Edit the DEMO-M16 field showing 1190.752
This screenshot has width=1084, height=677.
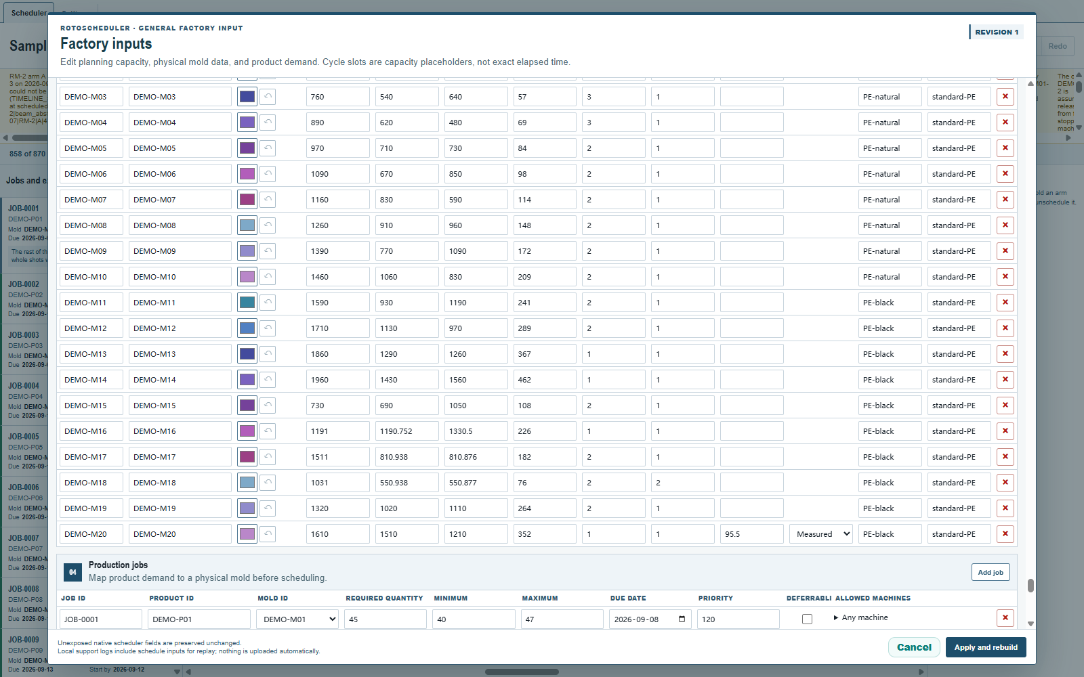click(407, 431)
